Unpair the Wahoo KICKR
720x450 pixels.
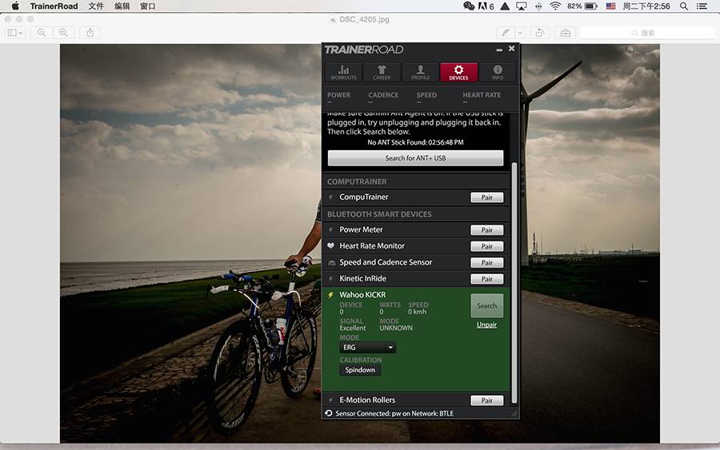tap(486, 325)
